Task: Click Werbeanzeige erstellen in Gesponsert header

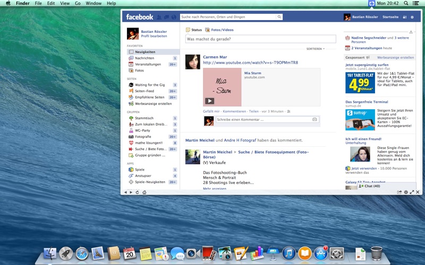Action: tap(395, 57)
